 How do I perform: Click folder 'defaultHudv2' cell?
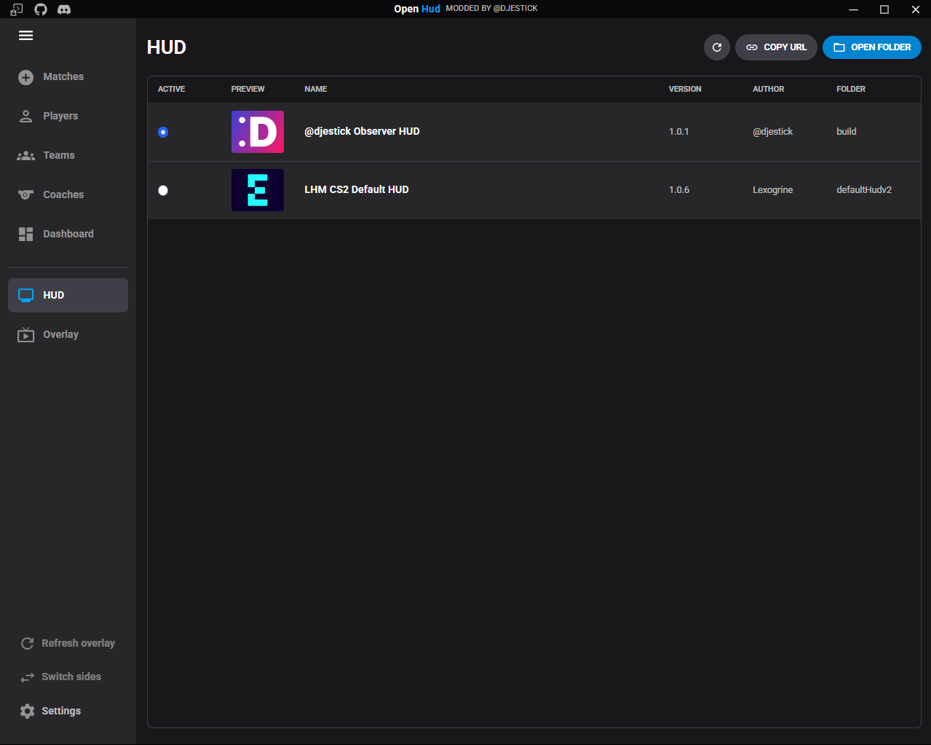(x=864, y=190)
